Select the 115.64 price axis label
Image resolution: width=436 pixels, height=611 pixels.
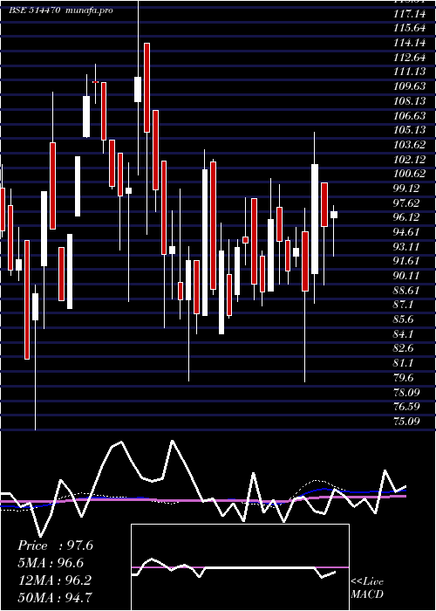coord(409,29)
